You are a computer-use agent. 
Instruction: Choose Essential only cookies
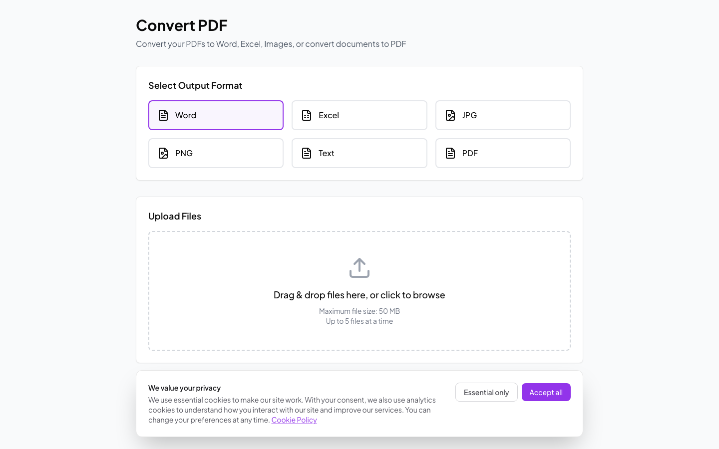point(486,392)
